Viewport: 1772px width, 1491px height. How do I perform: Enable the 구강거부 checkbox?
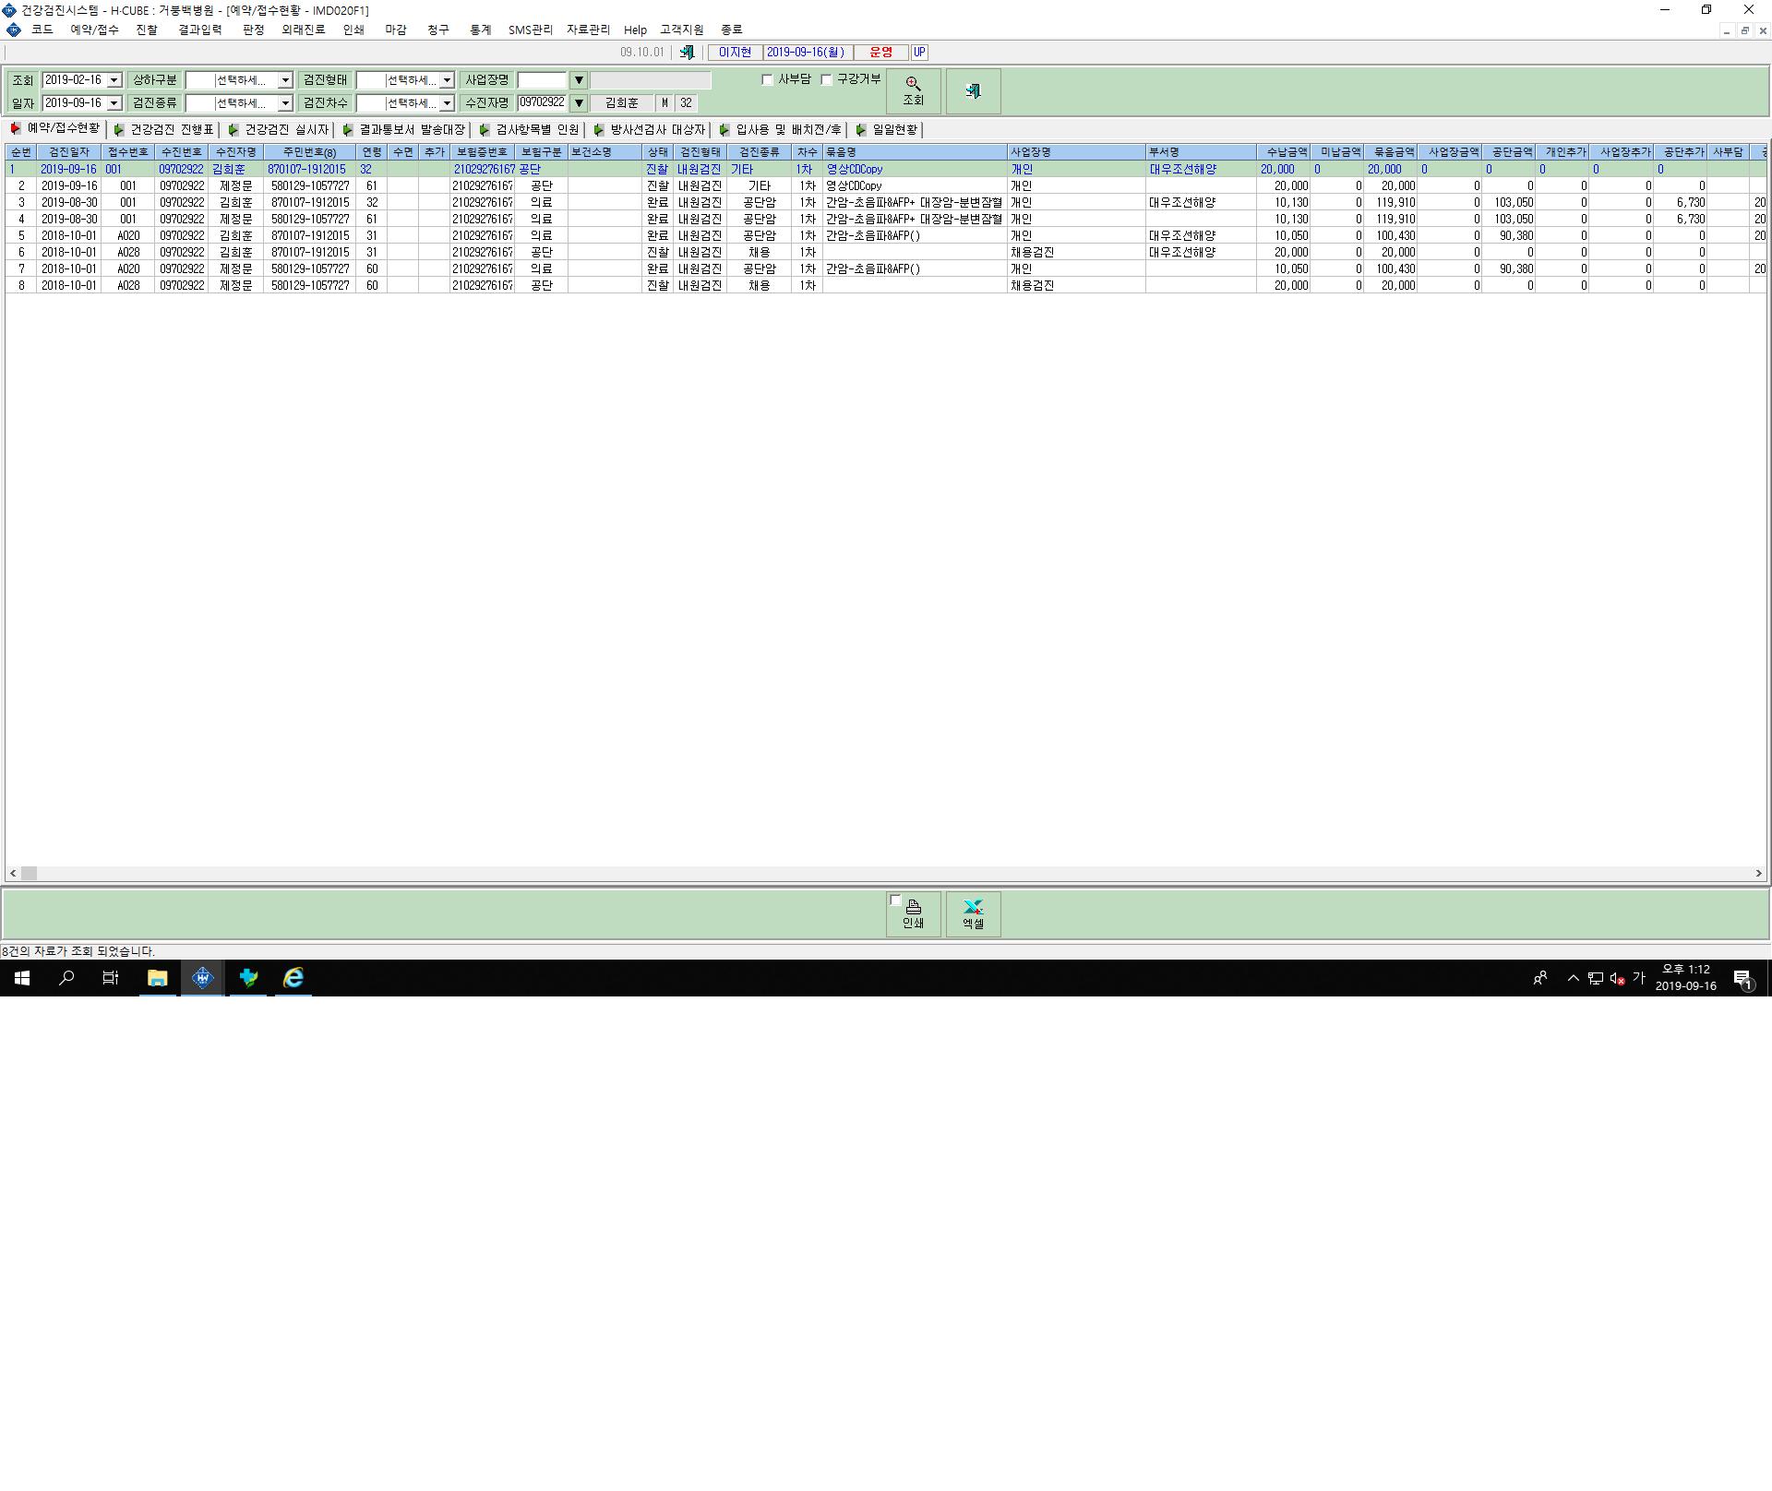click(x=826, y=80)
